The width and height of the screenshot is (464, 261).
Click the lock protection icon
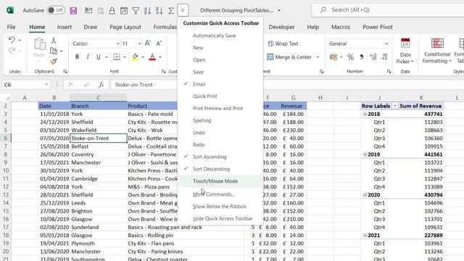click(112, 11)
